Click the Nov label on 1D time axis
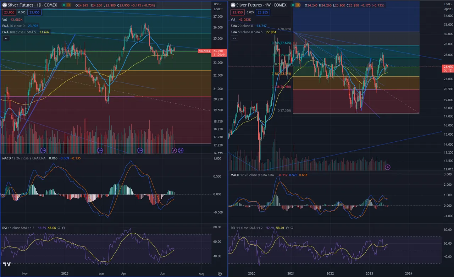Image resolution: width=454 pixels, height=277 pixels. (24, 273)
